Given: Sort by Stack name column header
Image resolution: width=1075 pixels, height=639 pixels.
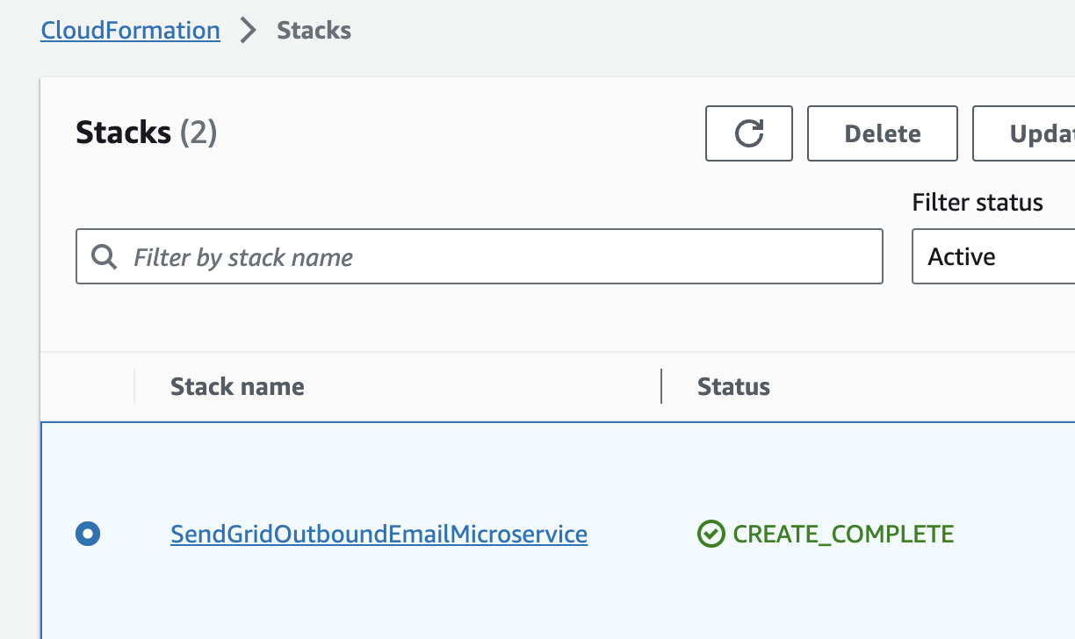Looking at the screenshot, I should (237, 386).
